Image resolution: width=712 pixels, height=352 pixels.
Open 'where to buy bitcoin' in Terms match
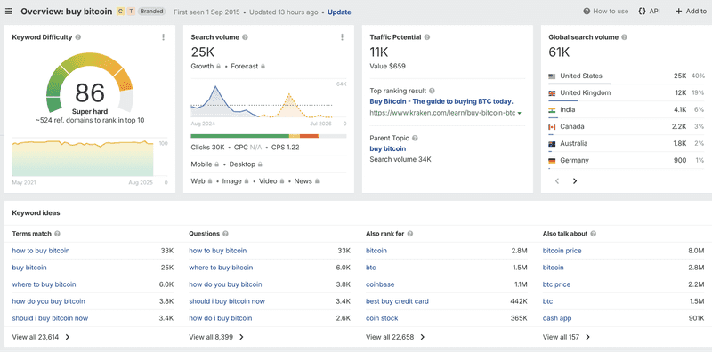pos(44,284)
